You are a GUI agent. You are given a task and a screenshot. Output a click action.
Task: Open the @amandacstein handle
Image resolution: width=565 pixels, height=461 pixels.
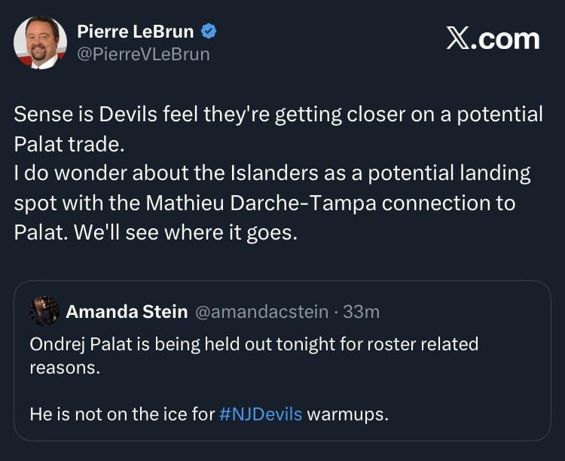262,311
